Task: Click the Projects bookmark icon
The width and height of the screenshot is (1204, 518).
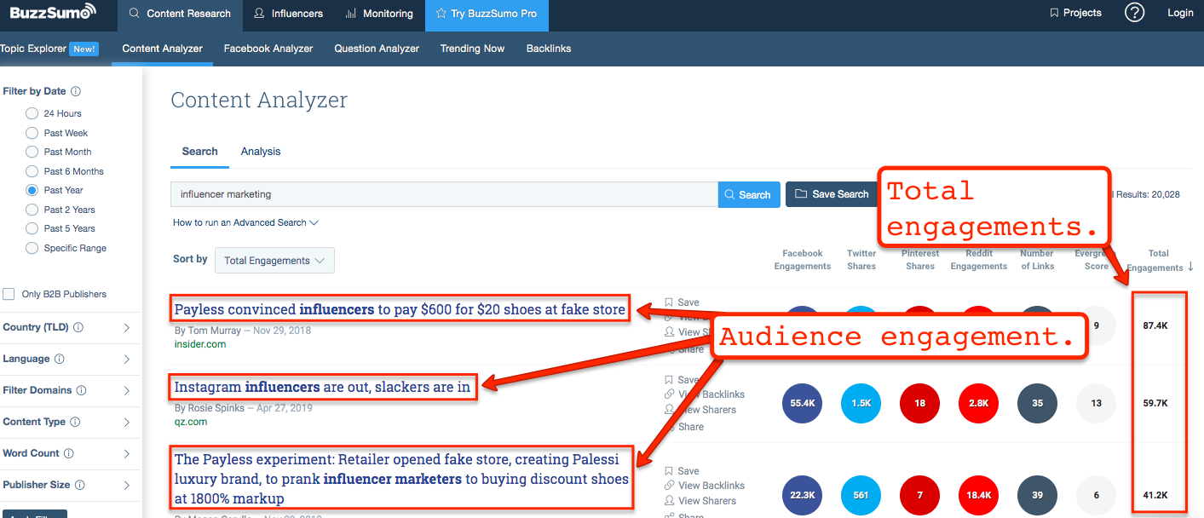Action: (1054, 13)
